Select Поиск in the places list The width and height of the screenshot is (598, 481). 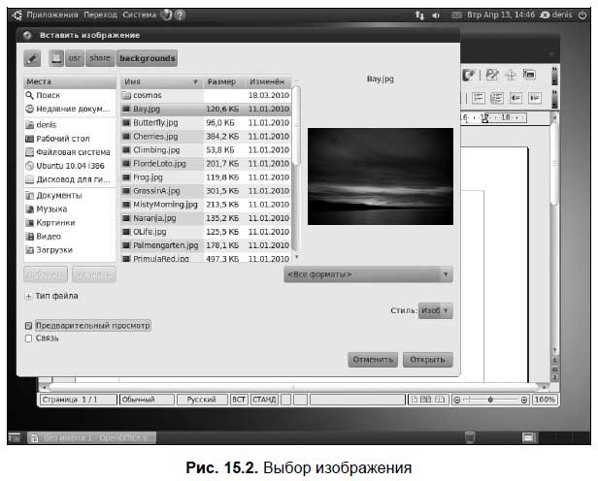tap(70, 95)
